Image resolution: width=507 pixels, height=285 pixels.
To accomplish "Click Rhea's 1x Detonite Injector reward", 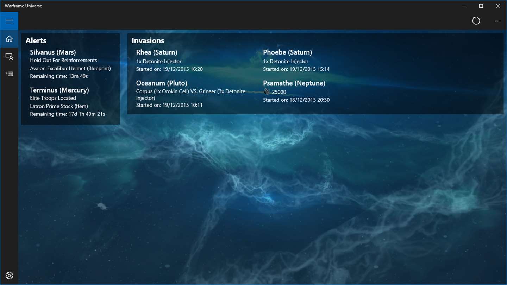I will pos(159,61).
